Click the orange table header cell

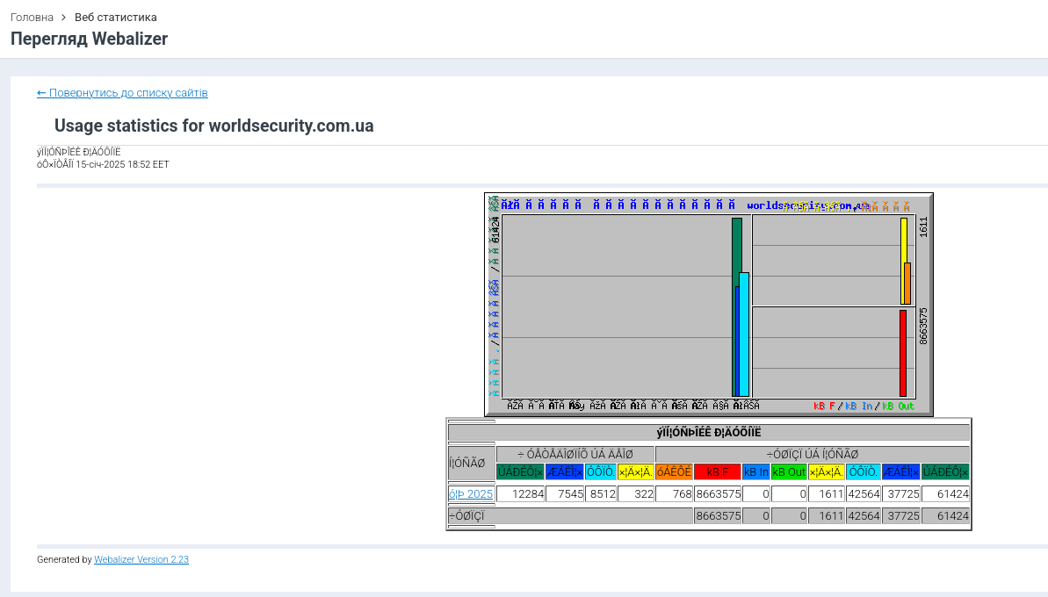tap(674, 472)
